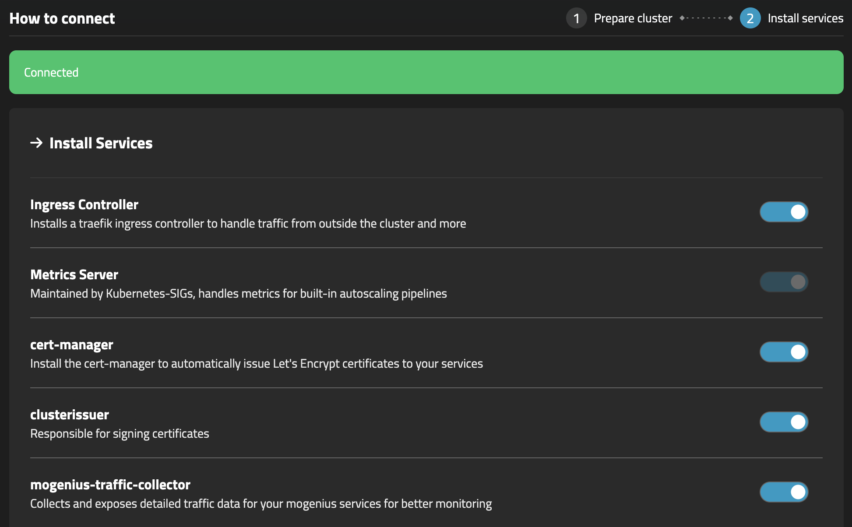Click the Connected status banner

(426, 72)
